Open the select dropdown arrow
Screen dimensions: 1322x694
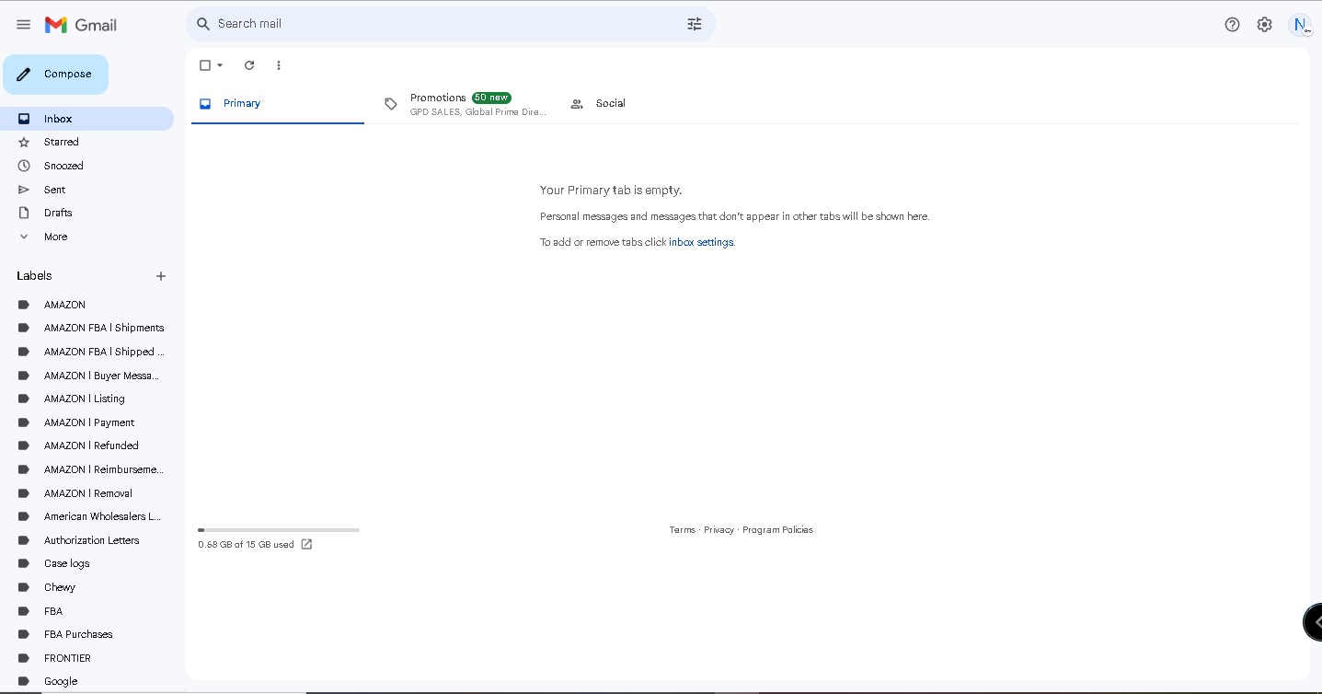click(x=220, y=65)
